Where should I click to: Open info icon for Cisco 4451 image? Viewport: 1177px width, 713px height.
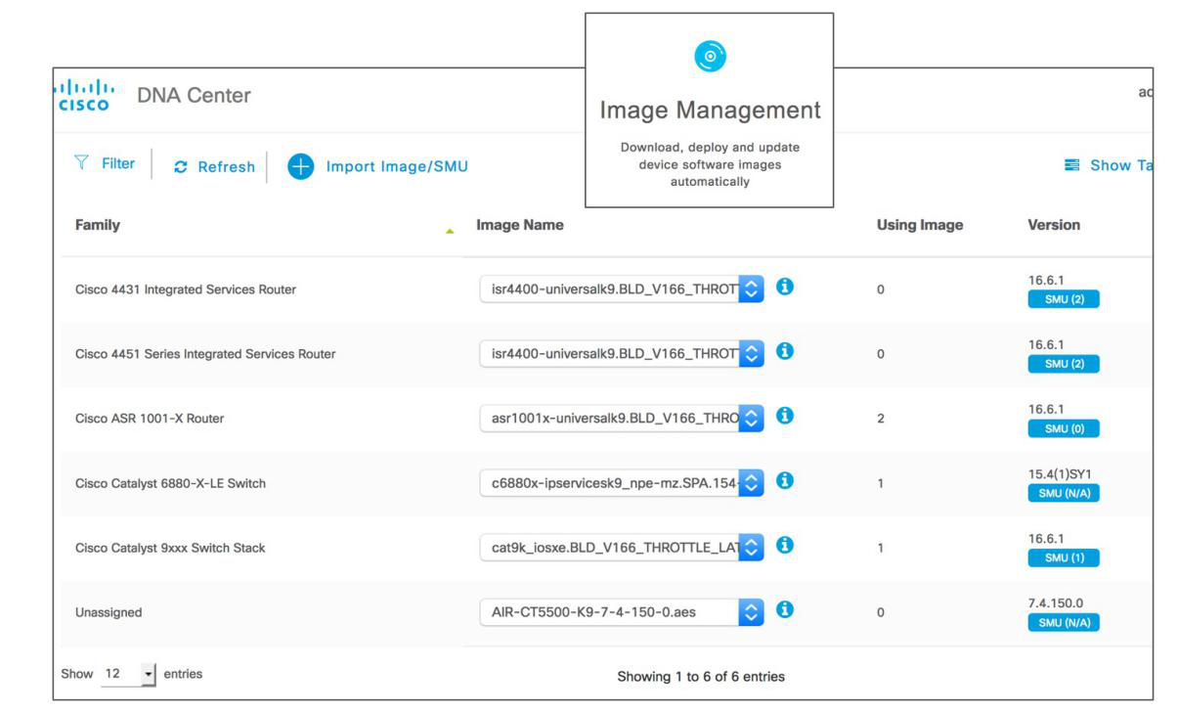pyautogui.click(x=784, y=352)
